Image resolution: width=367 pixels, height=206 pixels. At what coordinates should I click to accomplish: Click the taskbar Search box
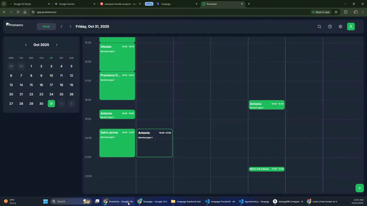point(71,201)
